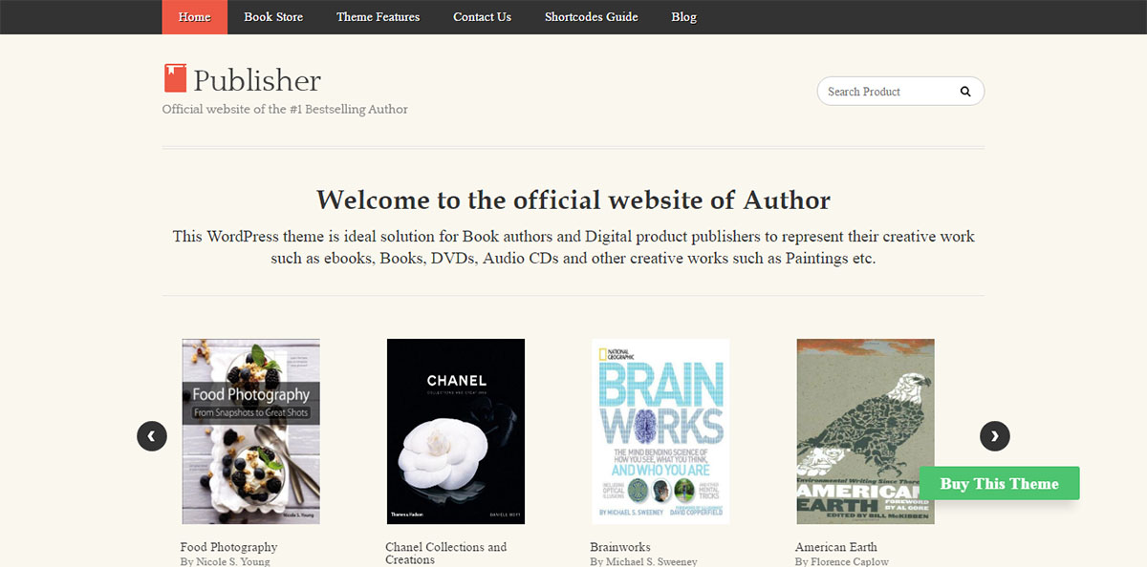Viewport: 1147px width, 567px height.
Task: Open Book Store in navigation
Action: click(x=273, y=17)
